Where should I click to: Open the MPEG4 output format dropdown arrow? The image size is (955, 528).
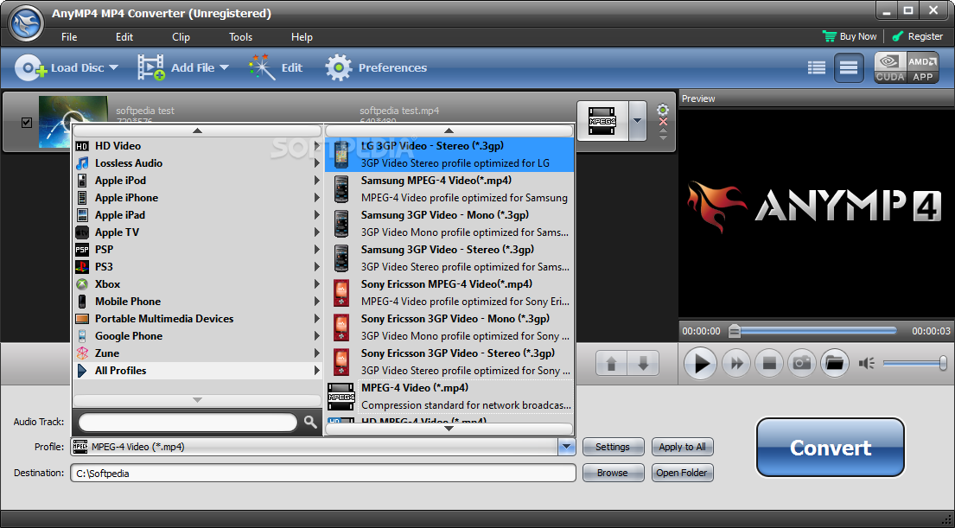pos(637,121)
